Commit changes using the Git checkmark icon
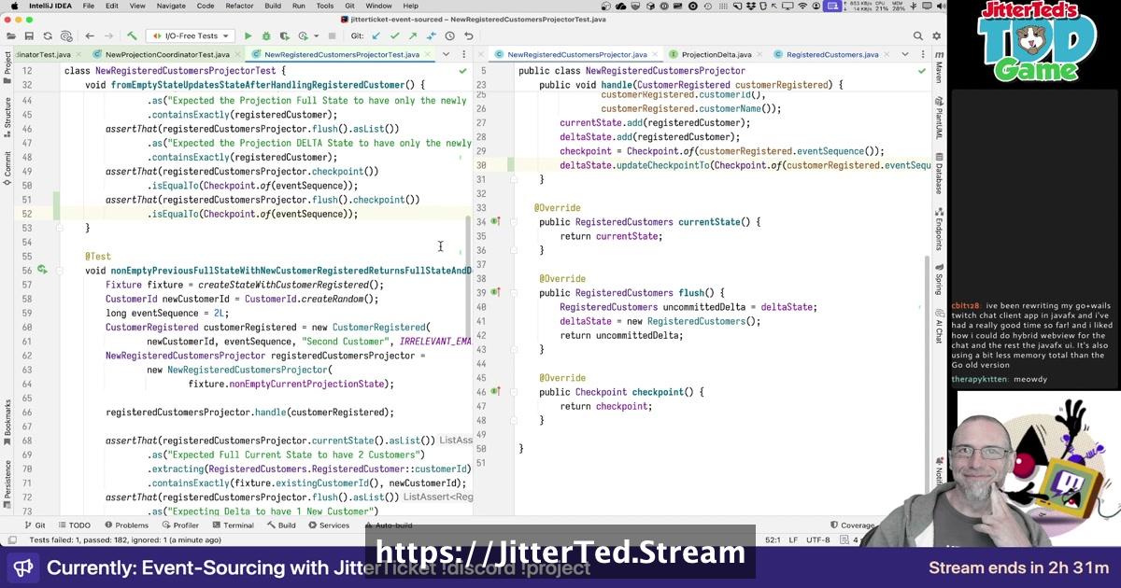Screen dimensions: 1121x588 394,36
